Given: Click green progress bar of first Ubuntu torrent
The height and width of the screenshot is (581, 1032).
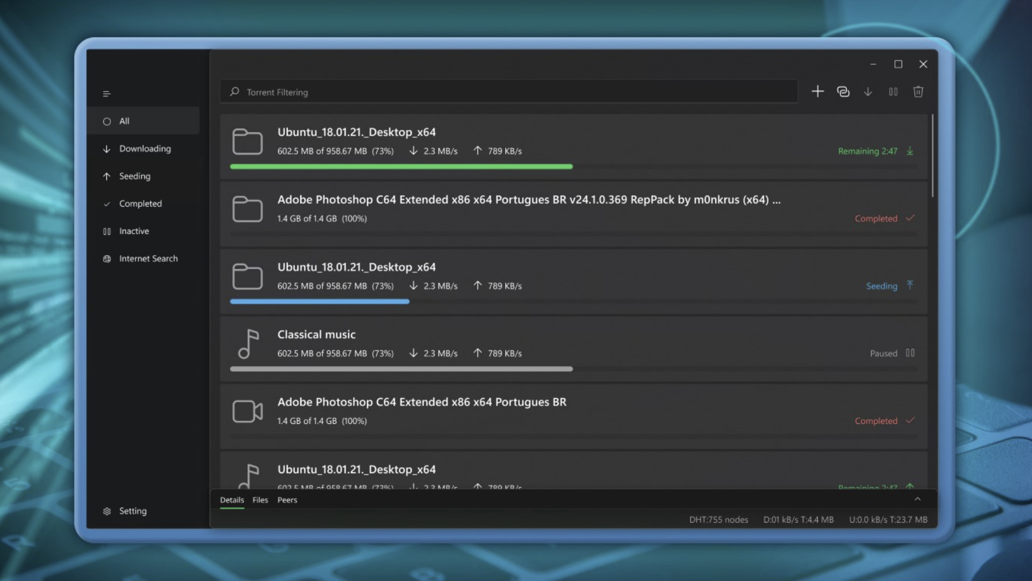Looking at the screenshot, I should coord(401,167).
